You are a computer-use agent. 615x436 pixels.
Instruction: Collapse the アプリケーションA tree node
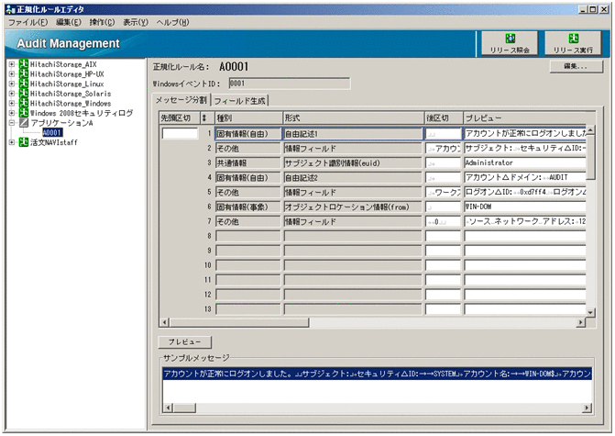pyautogui.click(x=11, y=123)
